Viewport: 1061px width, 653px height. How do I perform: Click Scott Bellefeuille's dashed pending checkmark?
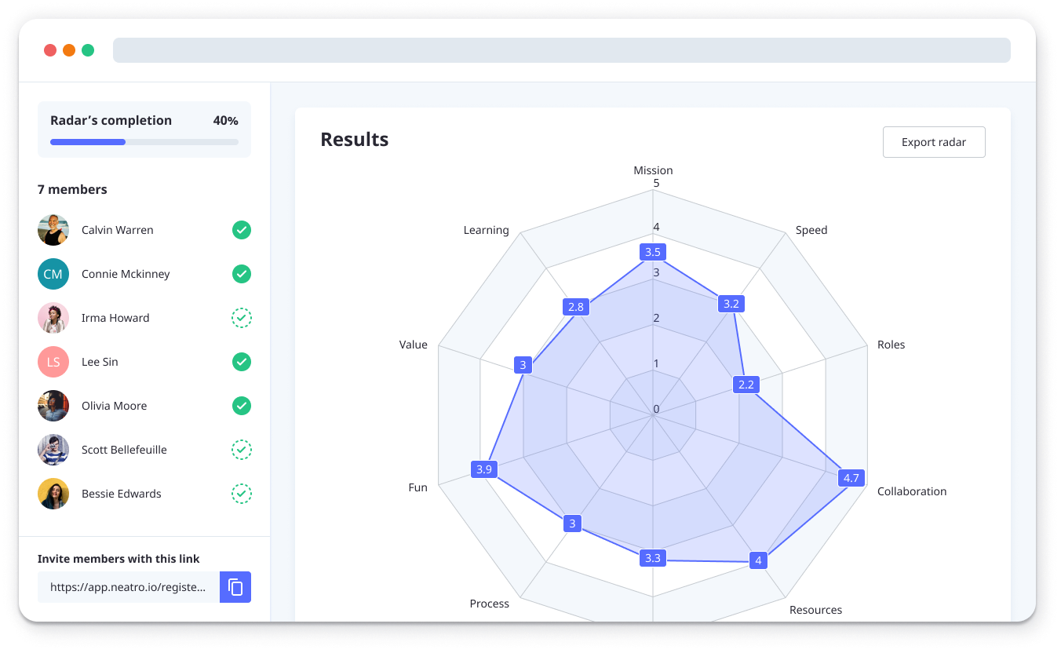click(242, 450)
